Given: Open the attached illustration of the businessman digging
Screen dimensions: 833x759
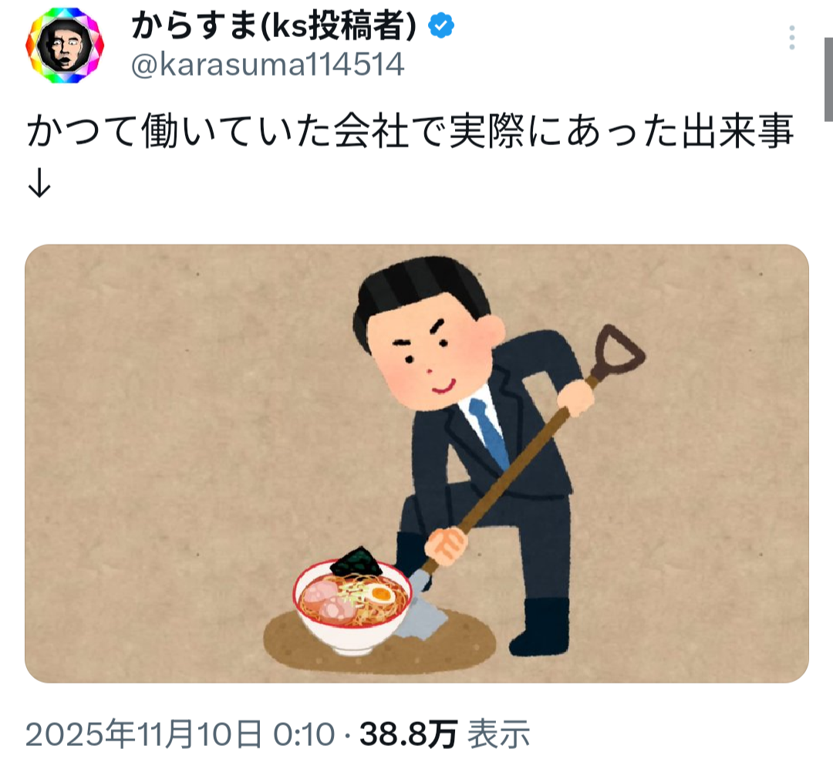Looking at the screenshot, I should 416,463.
